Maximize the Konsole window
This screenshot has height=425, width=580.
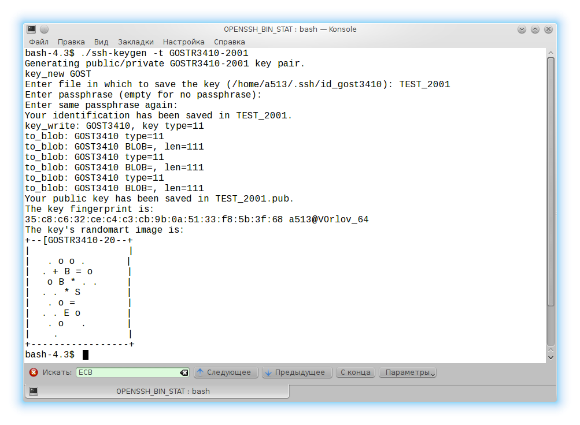(535, 29)
